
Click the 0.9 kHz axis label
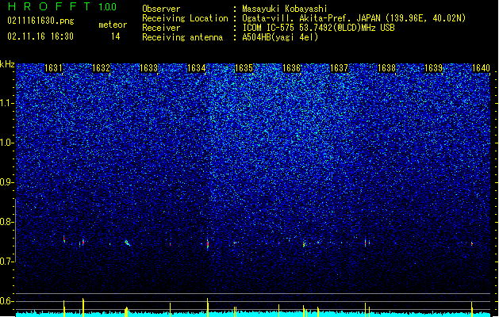point(7,182)
